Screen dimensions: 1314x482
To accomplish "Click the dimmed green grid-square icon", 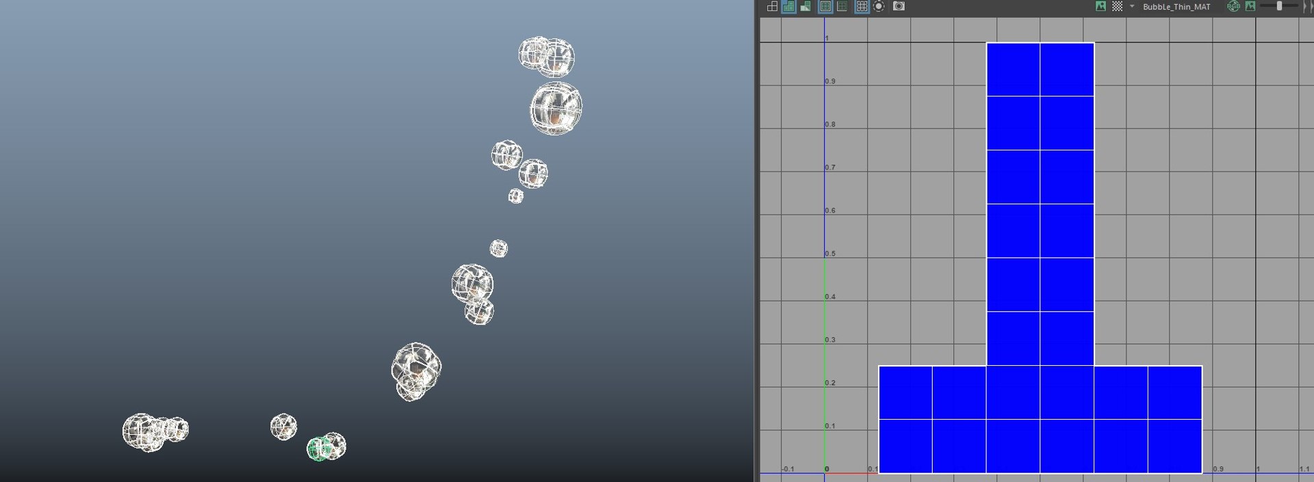I will [x=842, y=6].
